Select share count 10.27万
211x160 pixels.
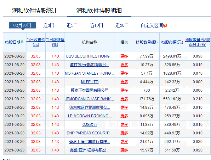coord(146,65)
